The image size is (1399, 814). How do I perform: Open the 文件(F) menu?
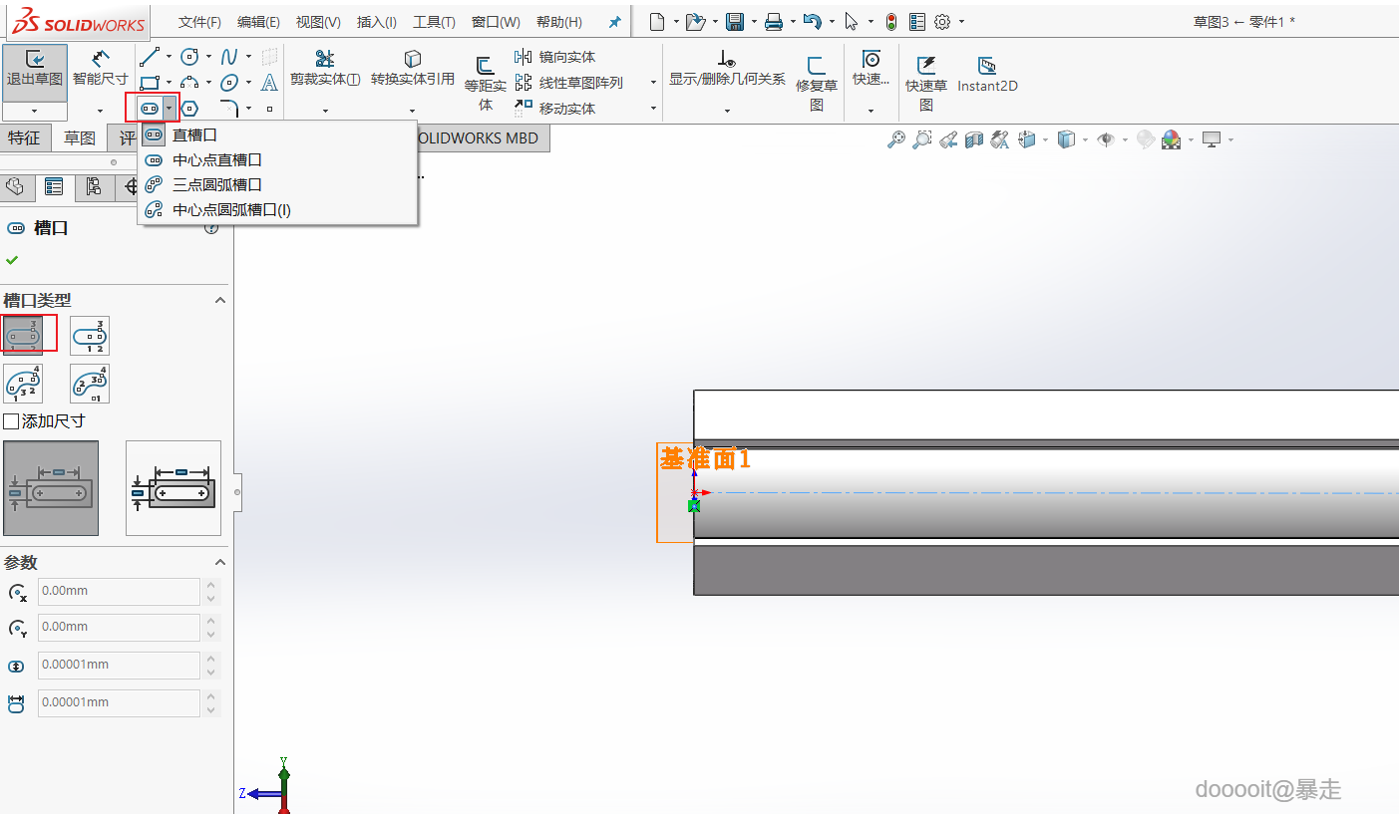click(x=199, y=22)
